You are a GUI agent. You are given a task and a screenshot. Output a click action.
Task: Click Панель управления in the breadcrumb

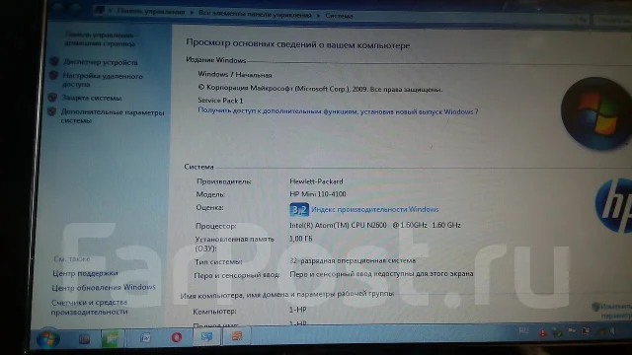click(x=151, y=12)
